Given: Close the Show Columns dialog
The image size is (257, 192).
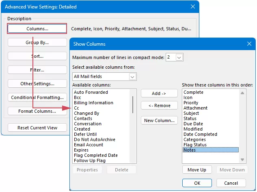Looking at the screenshot, I should (249, 44).
